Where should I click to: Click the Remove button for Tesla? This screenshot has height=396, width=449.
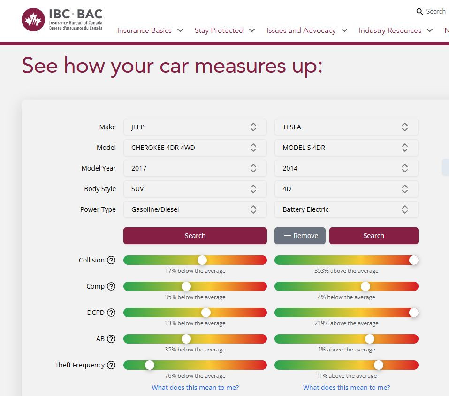tap(300, 236)
